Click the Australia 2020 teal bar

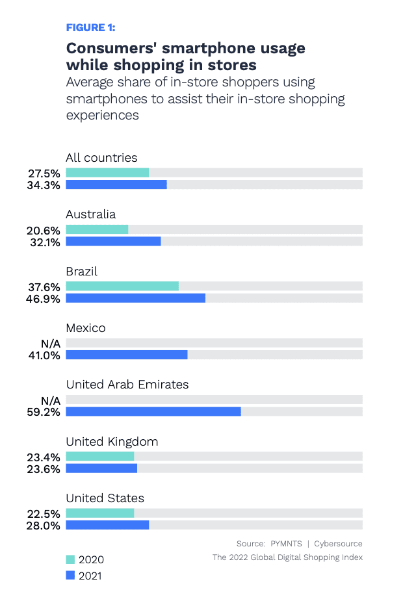pyautogui.click(x=97, y=229)
